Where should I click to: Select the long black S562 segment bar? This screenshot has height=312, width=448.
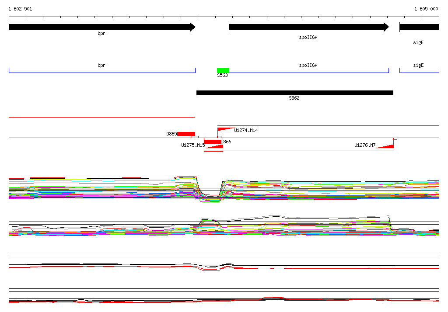click(x=295, y=93)
